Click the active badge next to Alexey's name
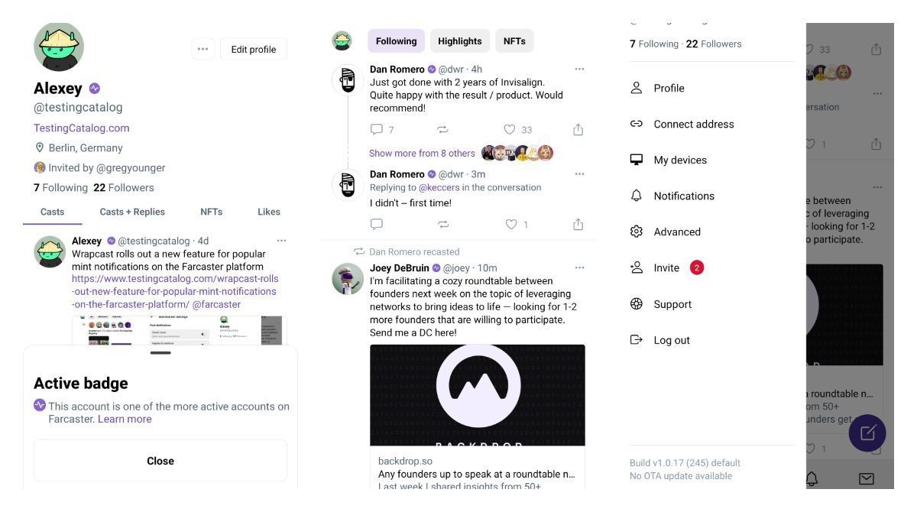Viewport: 917px width, 512px height. coord(93,88)
